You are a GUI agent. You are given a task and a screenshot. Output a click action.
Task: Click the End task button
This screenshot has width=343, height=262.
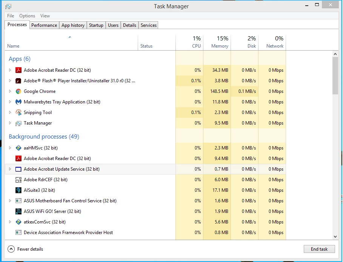click(319, 249)
